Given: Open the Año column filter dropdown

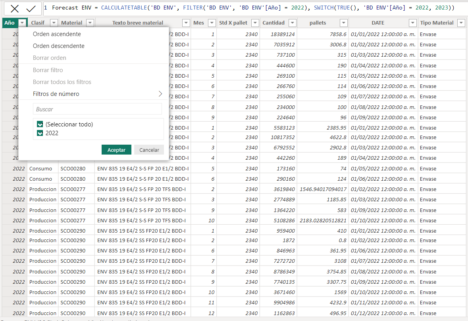Looking at the screenshot, I should (22, 23).
